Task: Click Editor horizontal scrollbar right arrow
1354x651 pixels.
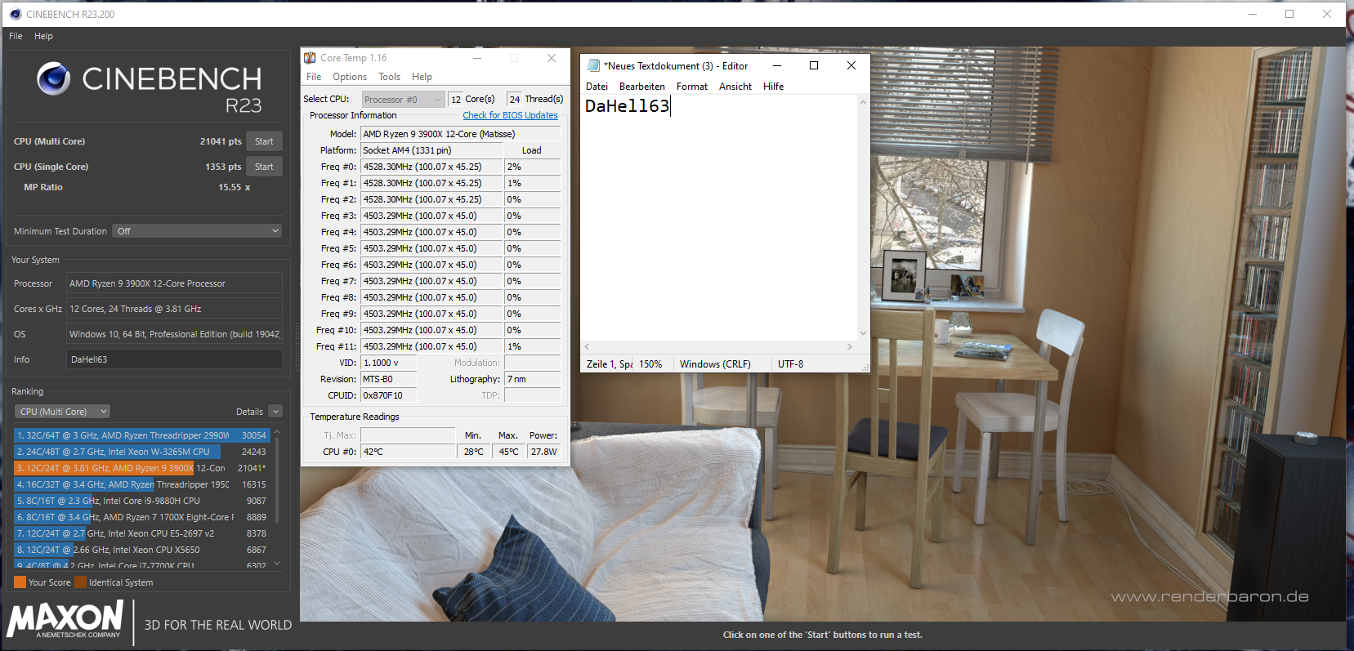Action: pyautogui.click(x=850, y=347)
